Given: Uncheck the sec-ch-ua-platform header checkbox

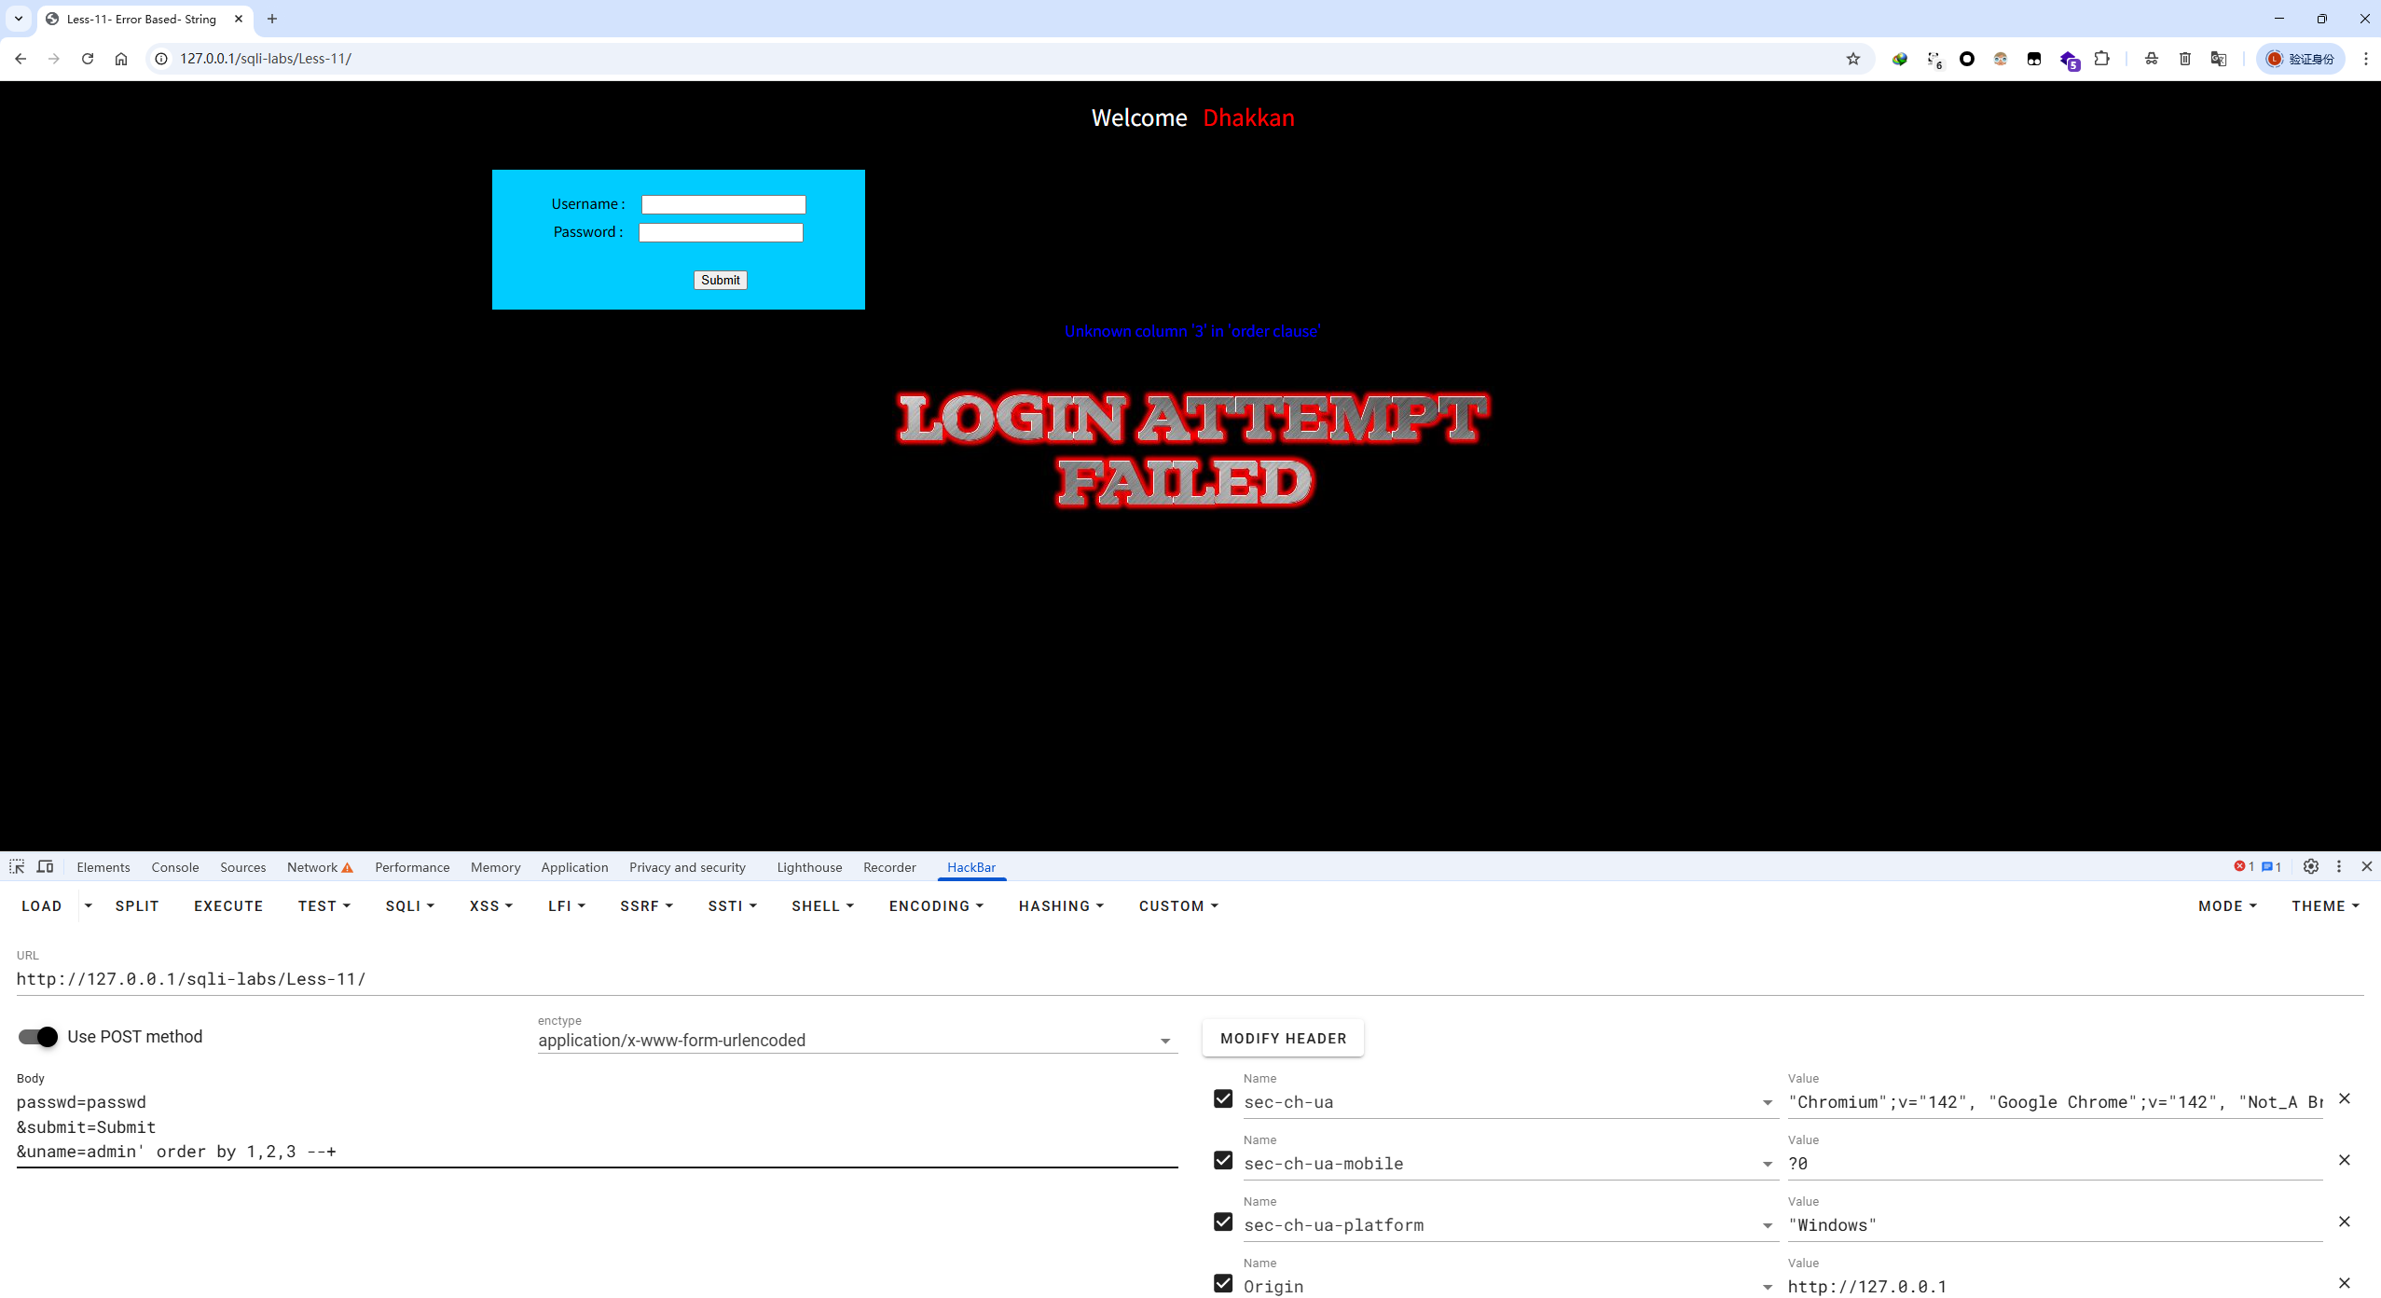Looking at the screenshot, I should (1223, 1222).
